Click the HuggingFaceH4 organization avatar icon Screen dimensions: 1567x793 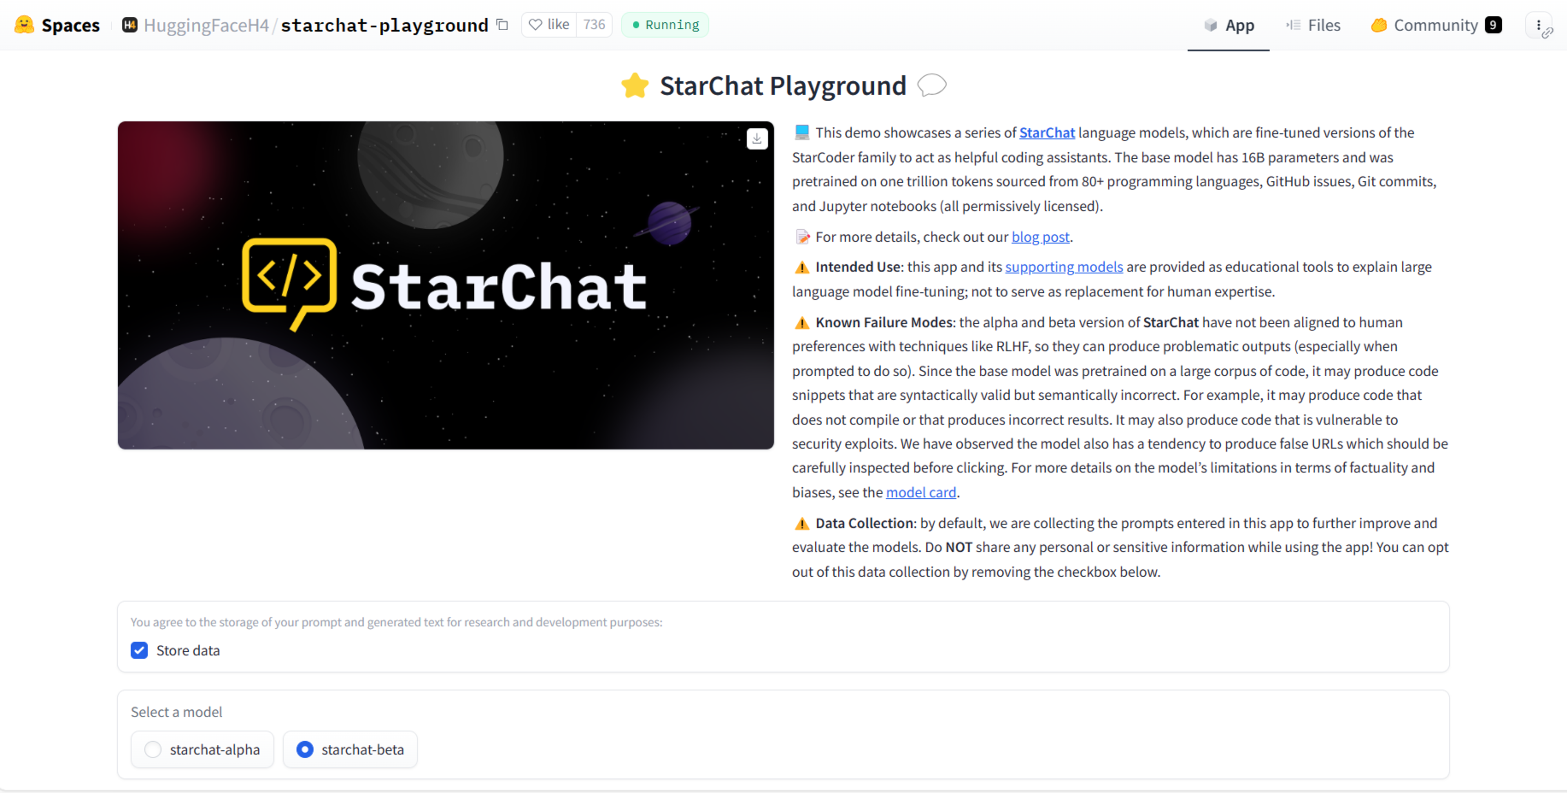click(x=129, y=25)
